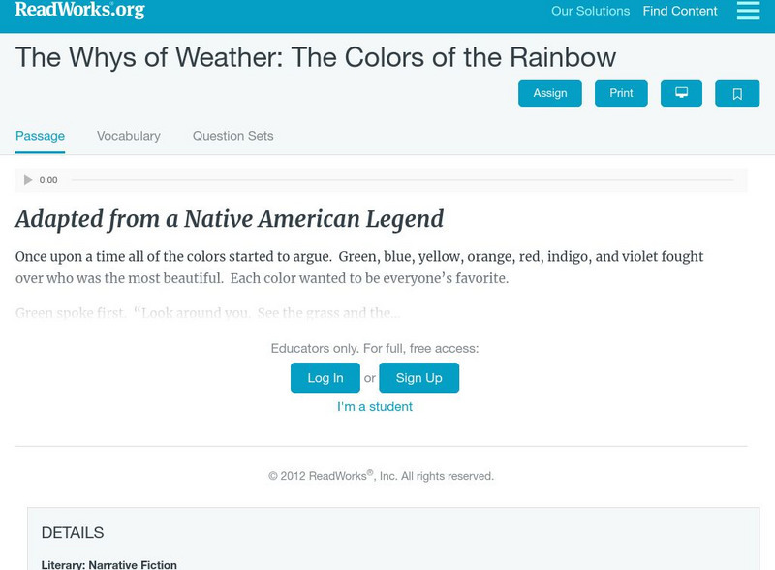This screenshot has width=775, height=570.
Task: Click the projector display mode icon
Action: [x=681, y=93]
